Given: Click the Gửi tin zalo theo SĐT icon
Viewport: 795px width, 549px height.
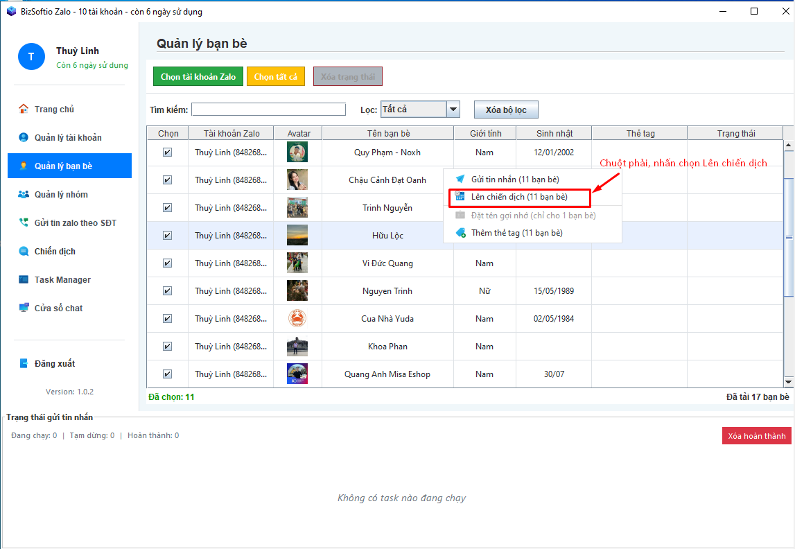Looking at the screenshot, I should pyautogui.click(x=24, y=223).
